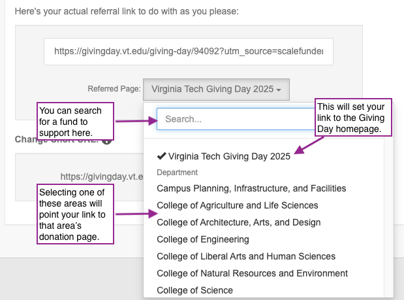Pick College of Architecture, Arts, and Design

coord(239,222)
